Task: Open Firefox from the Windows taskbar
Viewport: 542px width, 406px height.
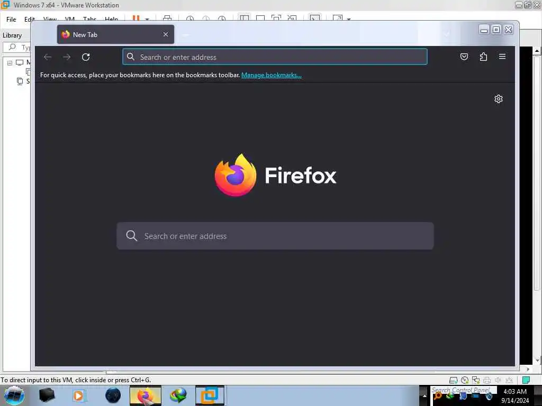Action: pyautogui.click(x=145, y=395)
